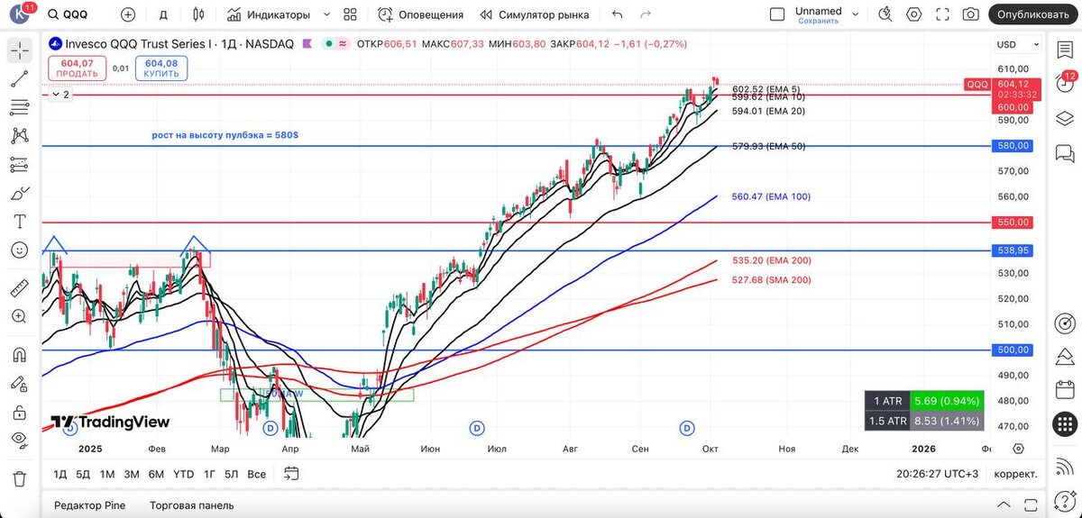1082x518 pixels.
Task: Toggle the adjustment 'коррект.' button
Action: coord(1014,473)
